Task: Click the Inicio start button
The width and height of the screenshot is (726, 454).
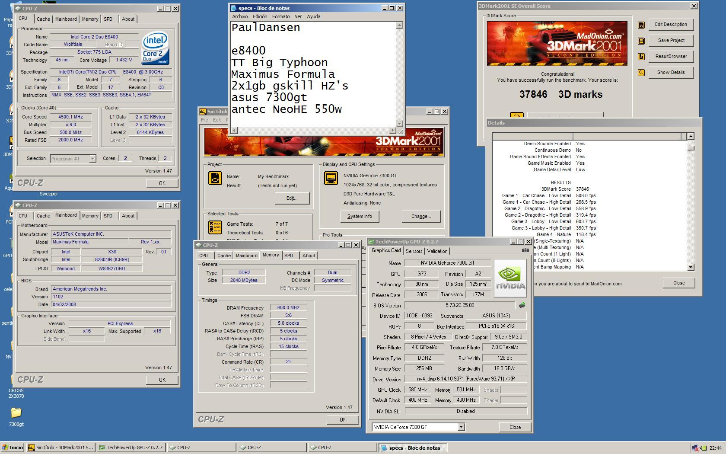Action: [x=13, y=448]
